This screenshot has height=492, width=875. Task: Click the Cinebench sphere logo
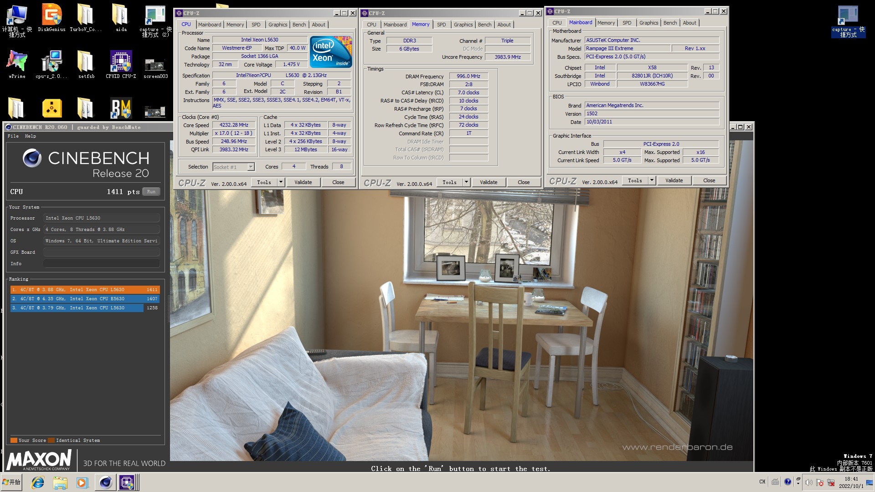tap(32, 158)
